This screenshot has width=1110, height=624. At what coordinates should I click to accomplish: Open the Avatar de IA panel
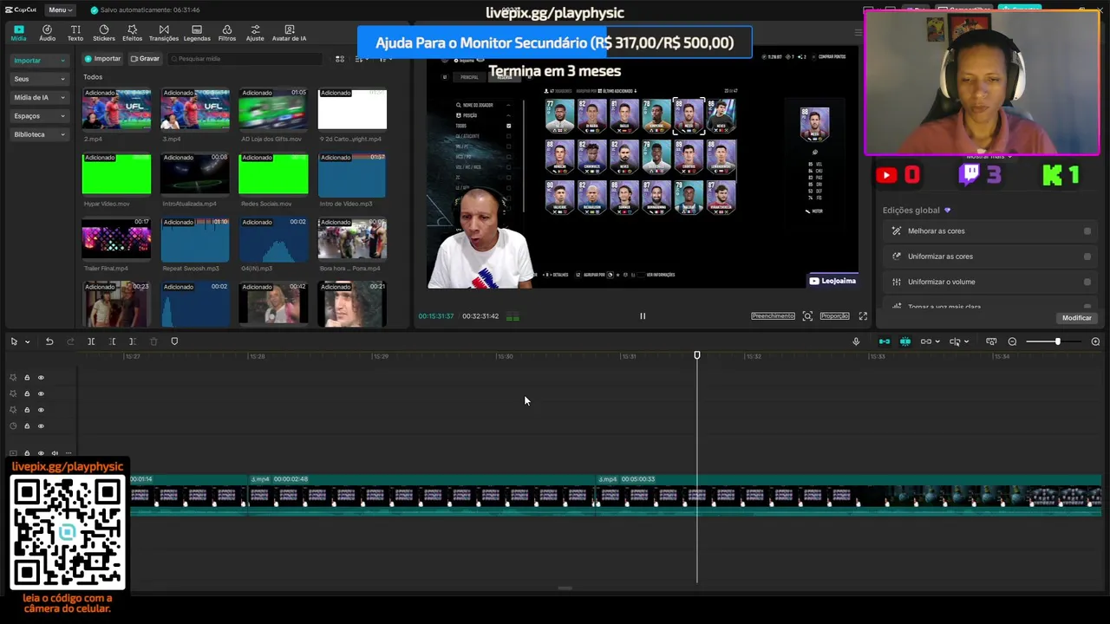click(289, 33)
